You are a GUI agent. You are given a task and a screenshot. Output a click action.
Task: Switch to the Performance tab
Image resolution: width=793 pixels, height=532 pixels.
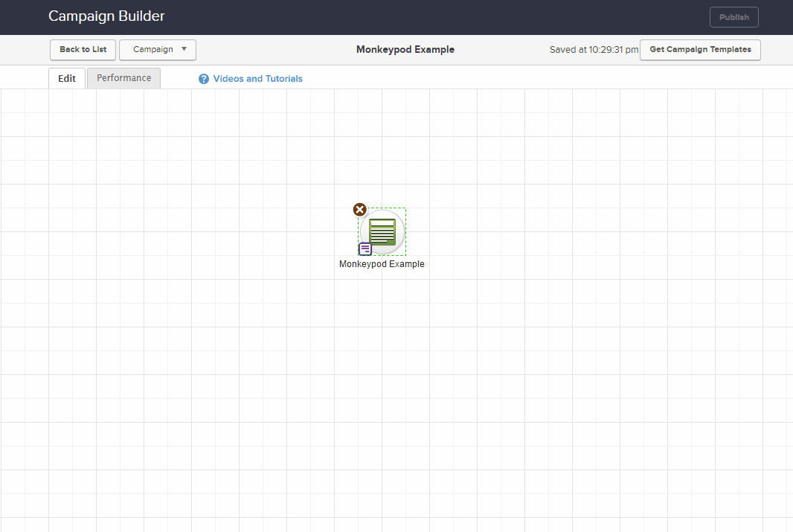coord(124,78)
